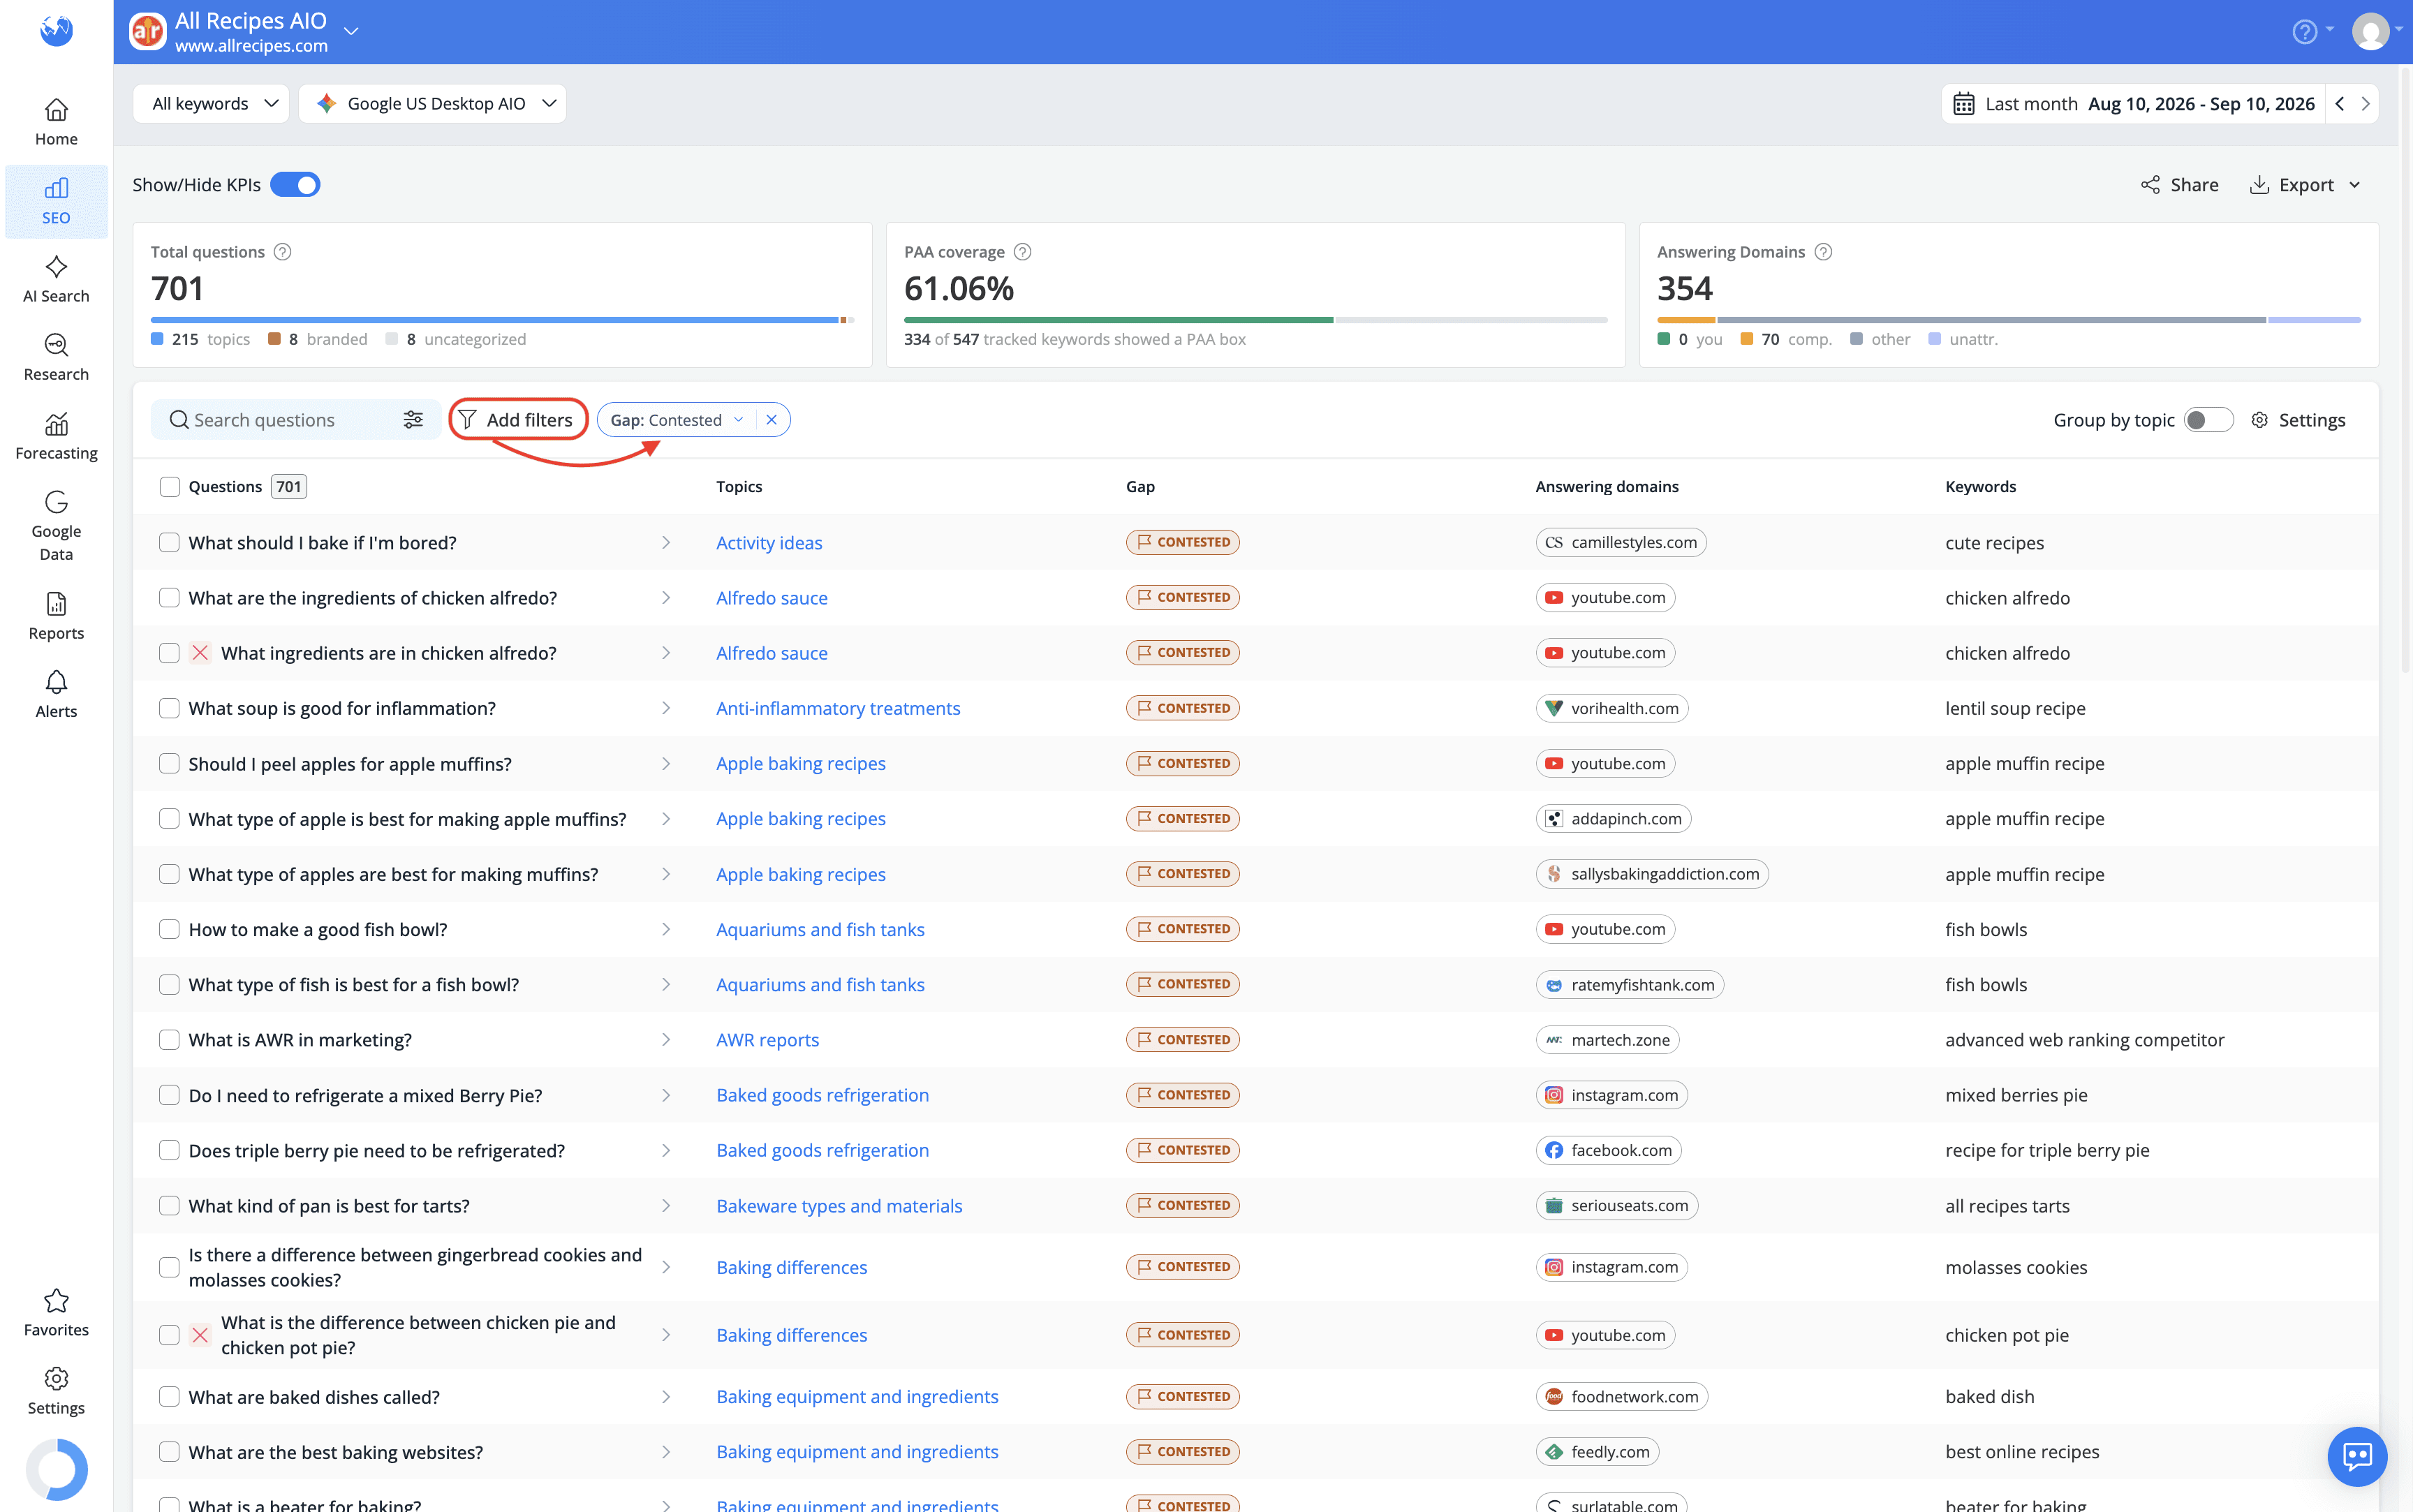Viewport: 2413px width, 1512px height.
Task: Check 'What soup is good for inflammation?' row
Action: pos(170,708)
